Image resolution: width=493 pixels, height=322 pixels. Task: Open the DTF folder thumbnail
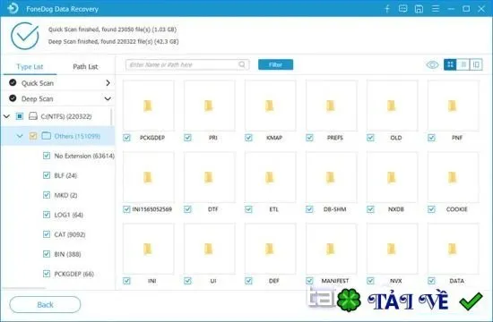point(209,177)
